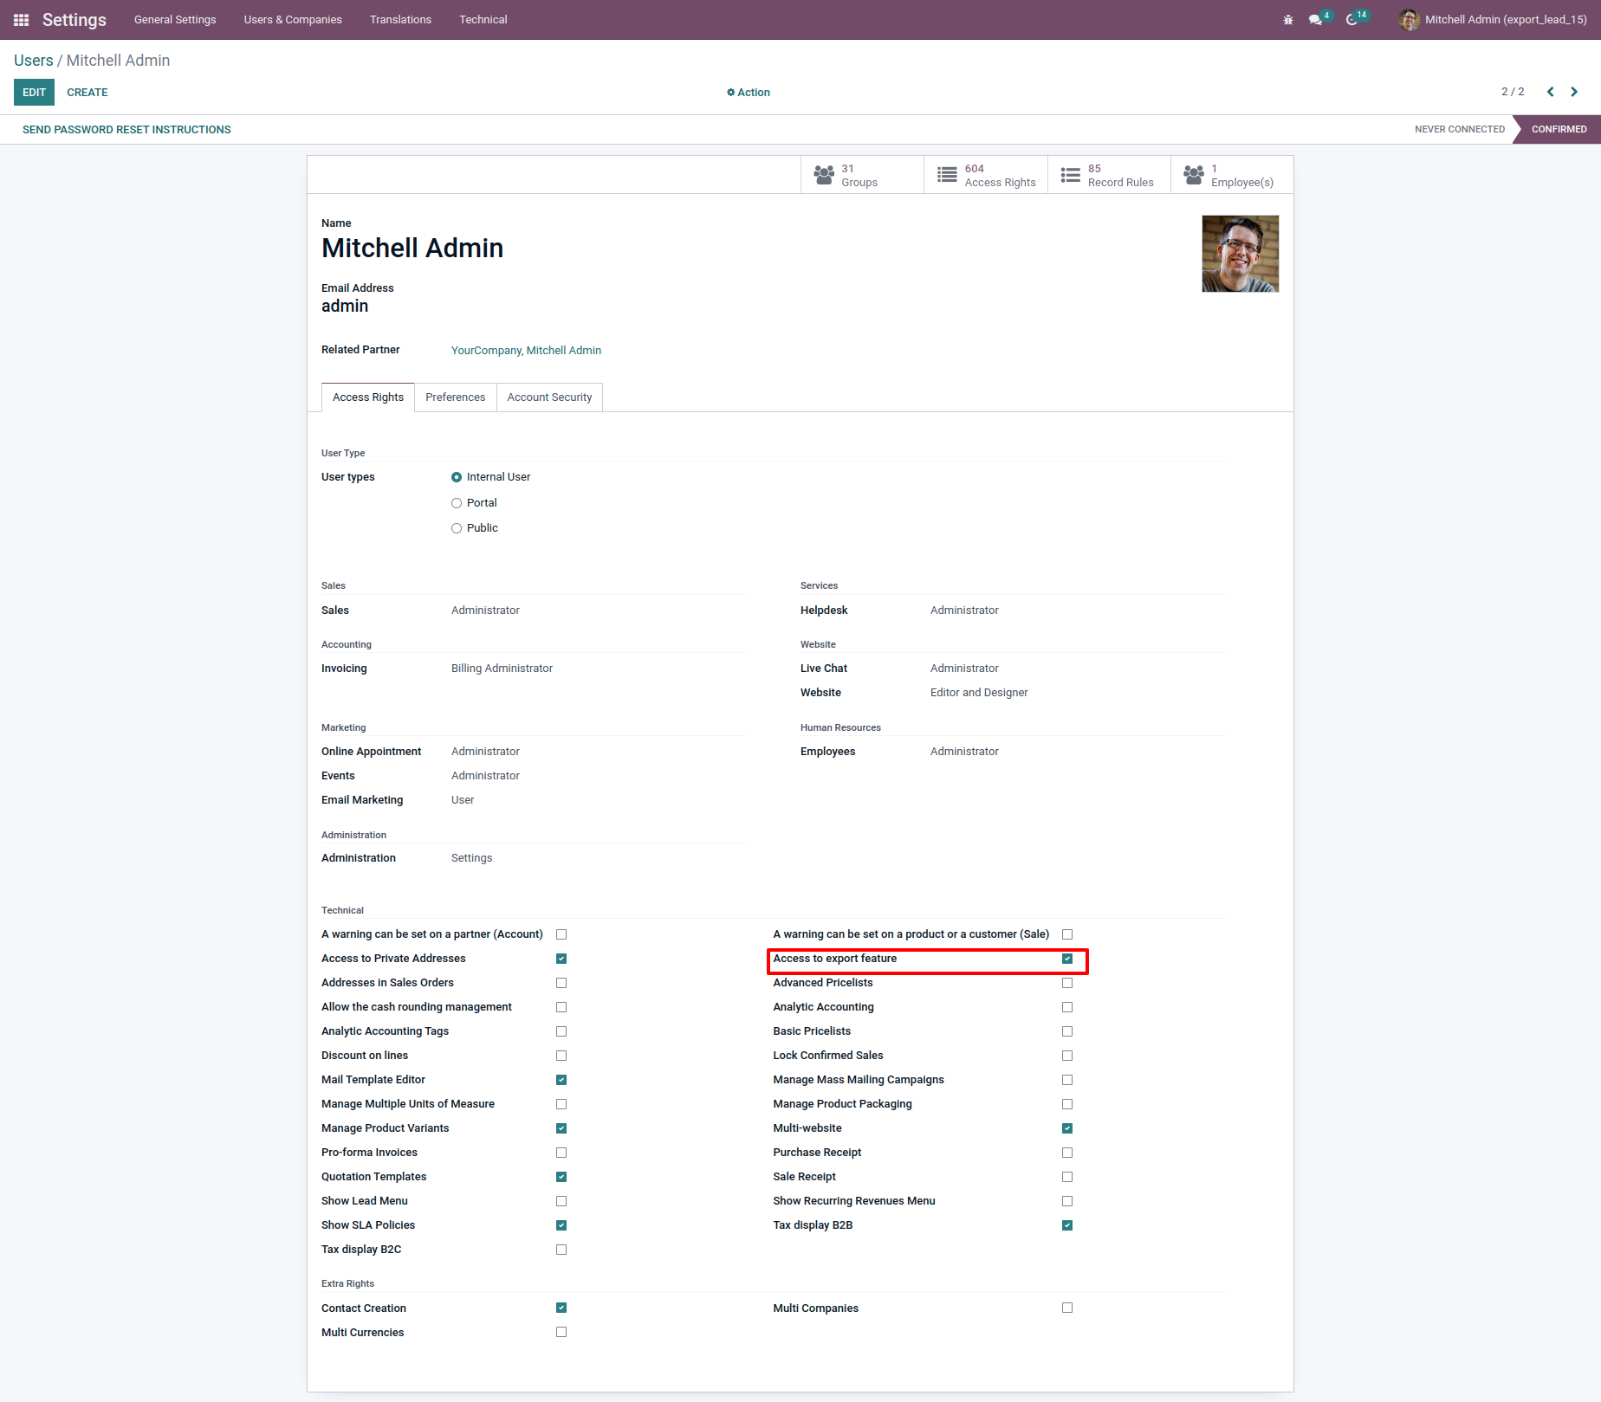This screenshot has height=1402, width=1601.
Task: Click the Groups people icon
Action: [x=824, y=175]
